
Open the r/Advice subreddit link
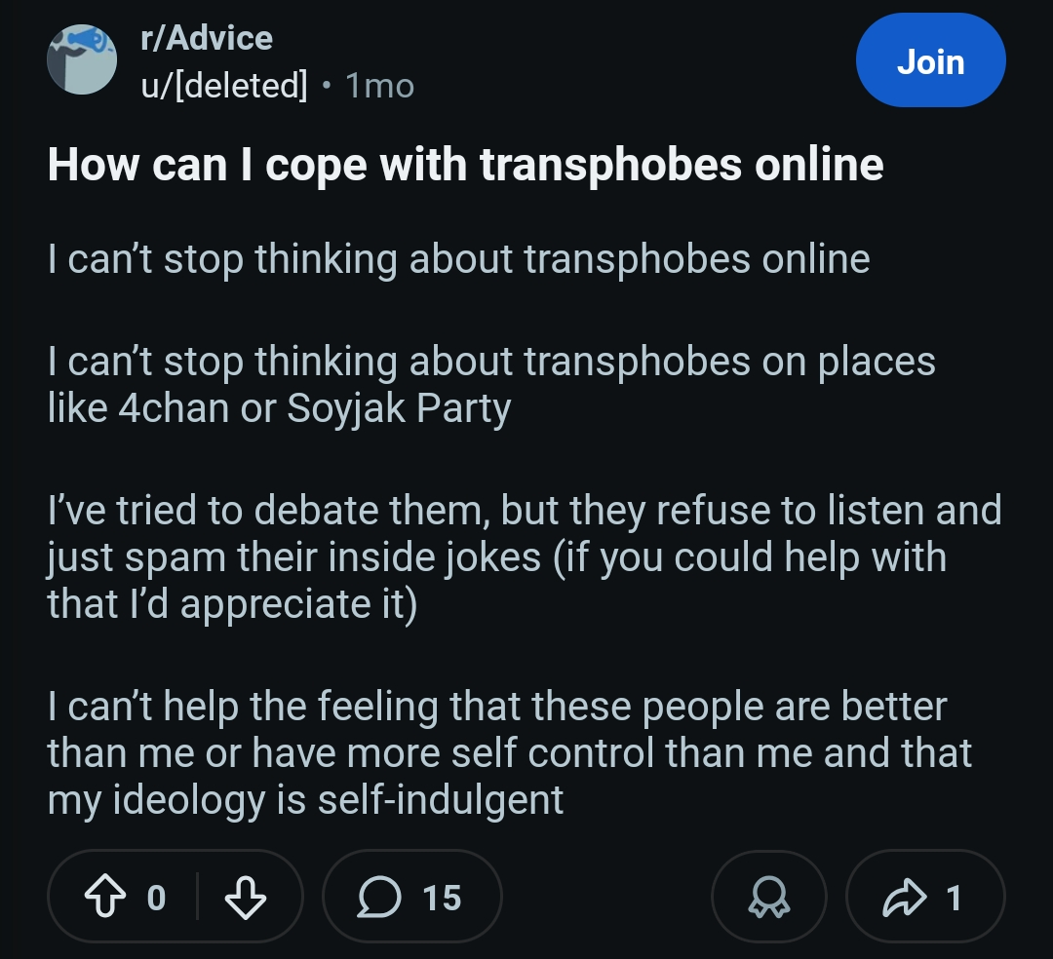[207, 38]
